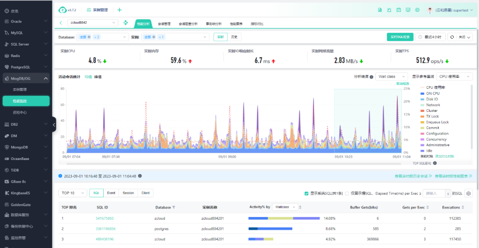Open the settings gear in the top header
Viewport: 479px width, 248px height.
pos(417,10)
